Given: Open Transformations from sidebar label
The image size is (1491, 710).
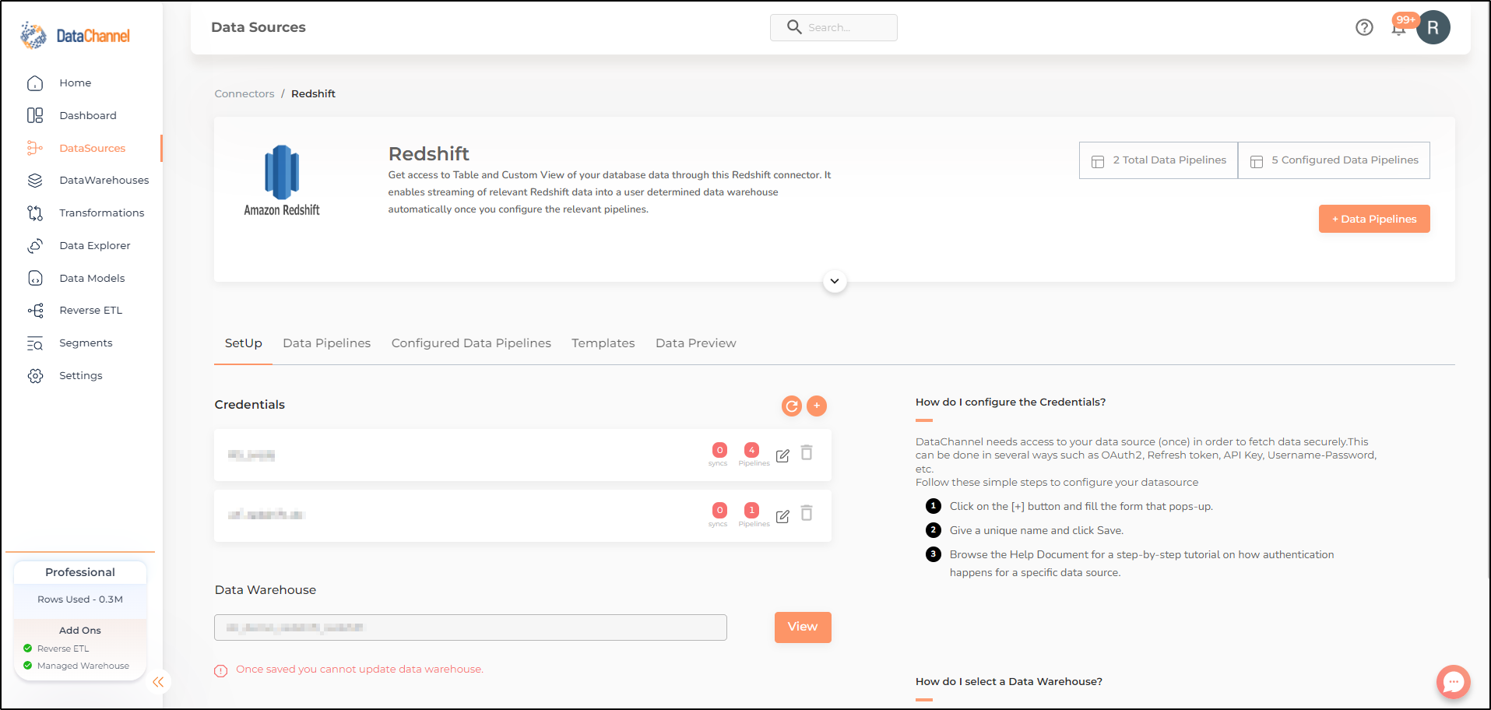Looking at the screenshot, I should click(x=102, y=213).
